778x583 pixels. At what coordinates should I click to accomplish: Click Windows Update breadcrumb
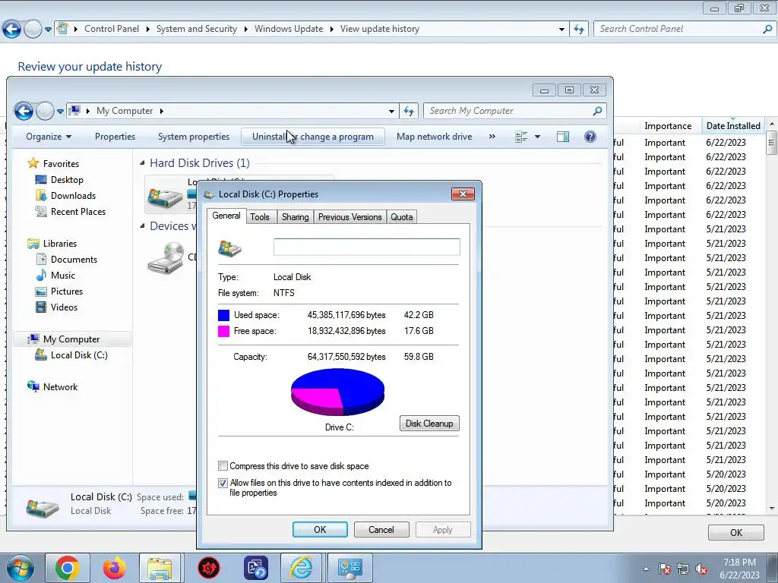(x=288, y=30)
